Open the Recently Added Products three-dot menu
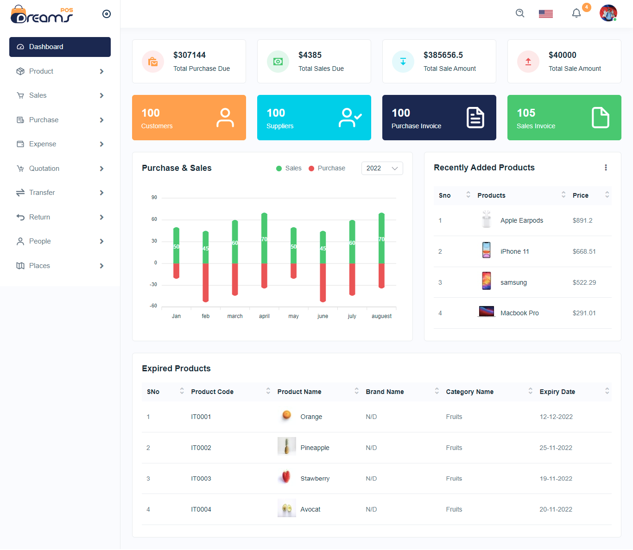This screenshot has height=550, width=633. 605,168
